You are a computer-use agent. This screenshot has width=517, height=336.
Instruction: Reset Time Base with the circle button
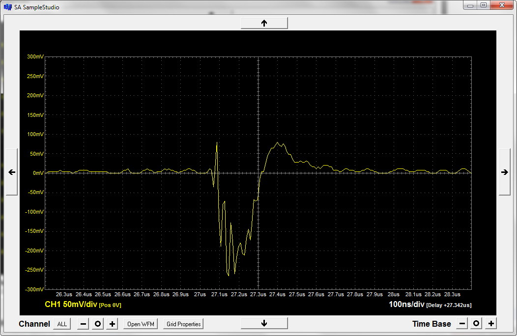click(476, 323)
